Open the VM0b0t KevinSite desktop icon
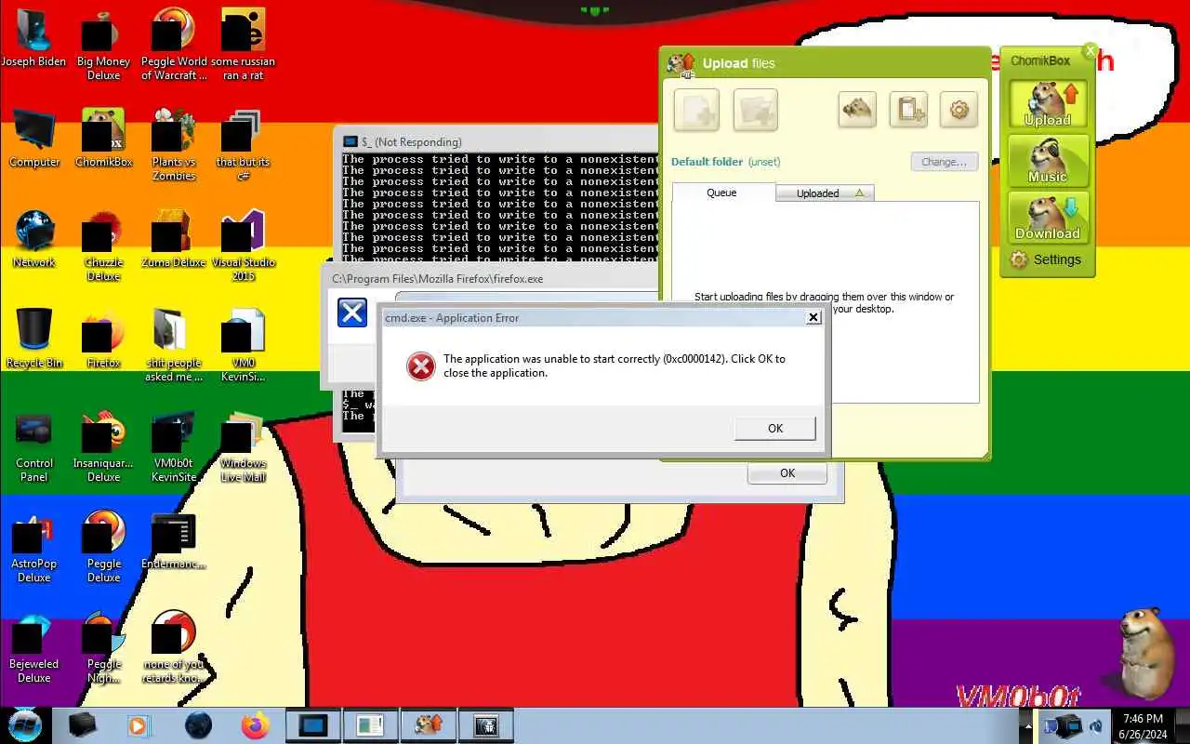The height and width of the screenshot is (744, 1190). tap(174, 447)
